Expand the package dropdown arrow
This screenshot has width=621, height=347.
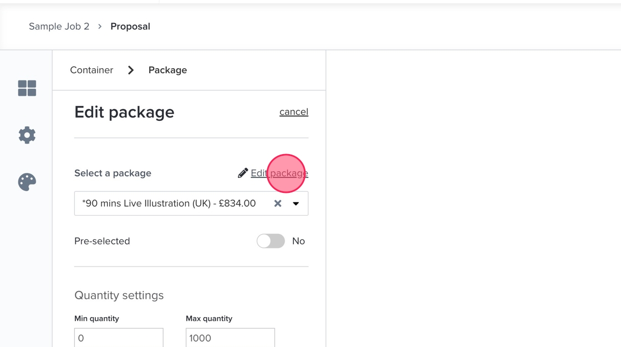(296, 203)
